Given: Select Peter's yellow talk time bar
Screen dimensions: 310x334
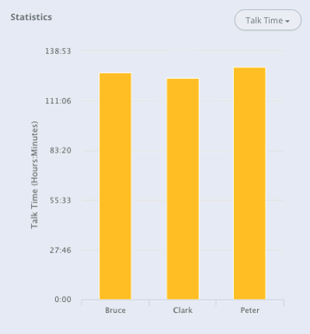Looking at the screenshot, I should click(x=249, y=183).
